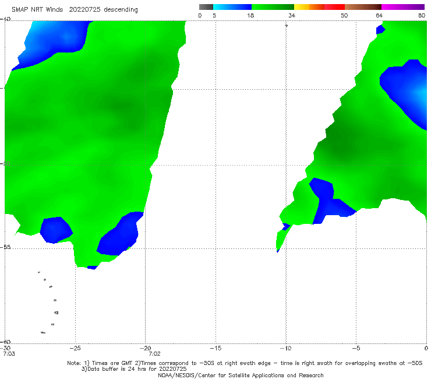Click the longitude label '-10'
Viewport: 431px width, 379px height.
click(285, 348)
